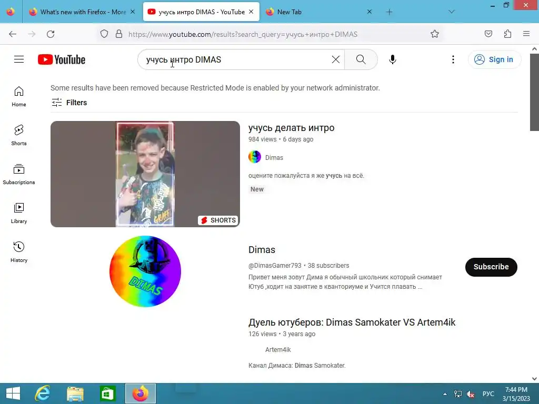Go to Home in the sidebar
The height and width of the screenshot is (404, 539).
tap(19, 97)
